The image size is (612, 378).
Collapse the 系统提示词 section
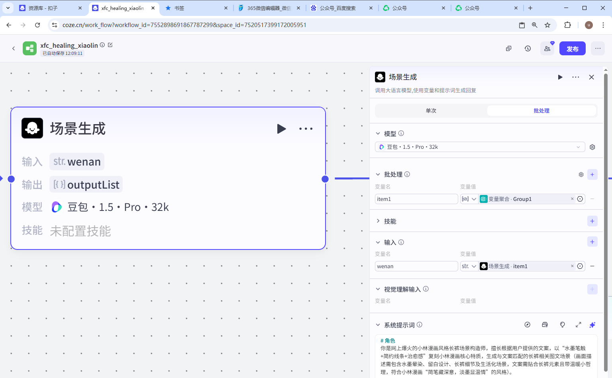tap(378, 325)
